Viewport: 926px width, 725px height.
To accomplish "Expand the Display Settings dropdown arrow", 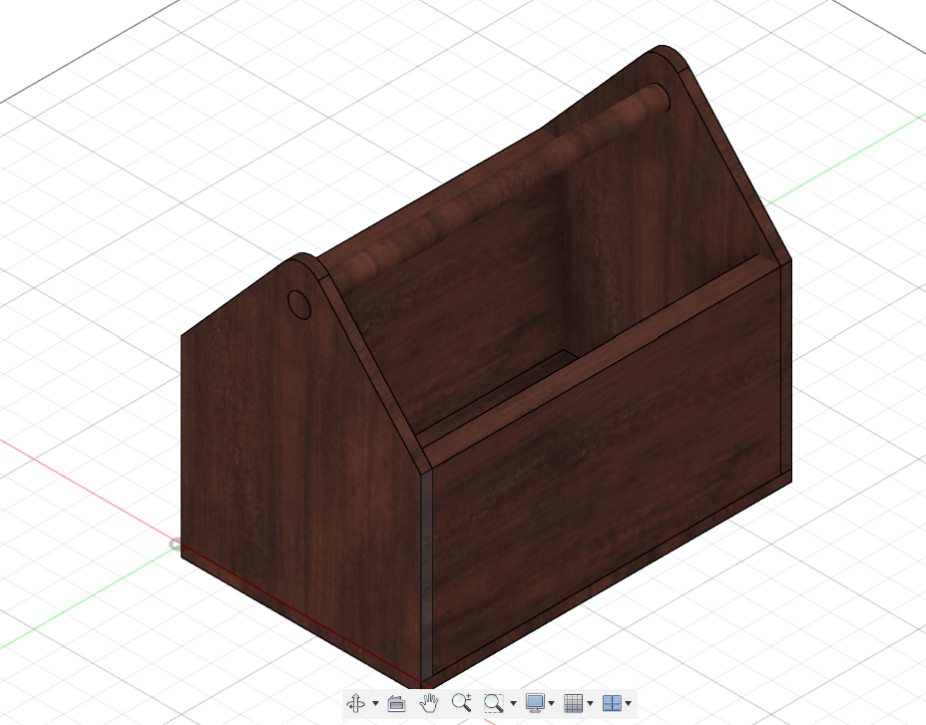I will pyautogui.click(x=552, y=704).
